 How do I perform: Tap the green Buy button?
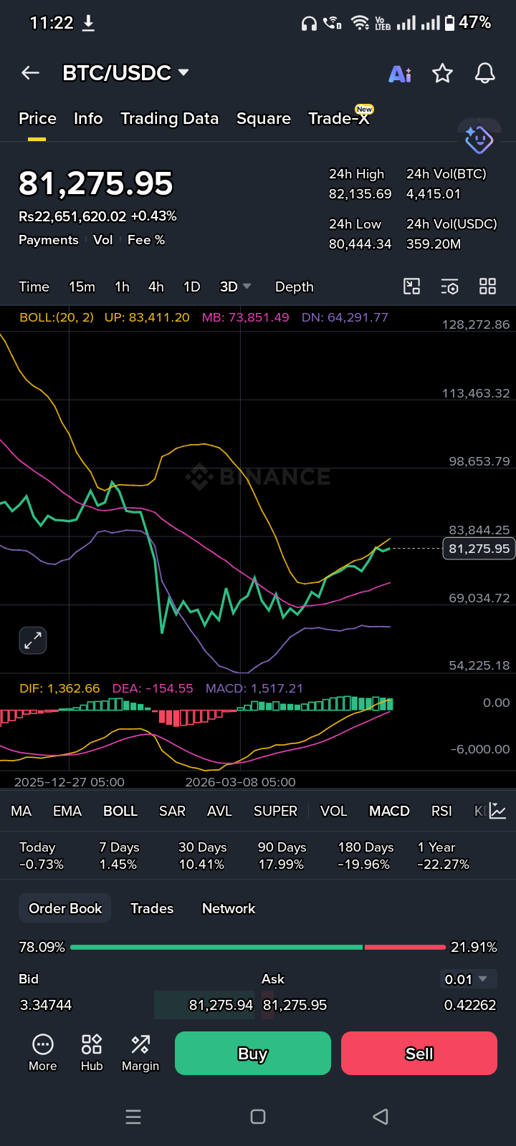tap(253, 1053)
